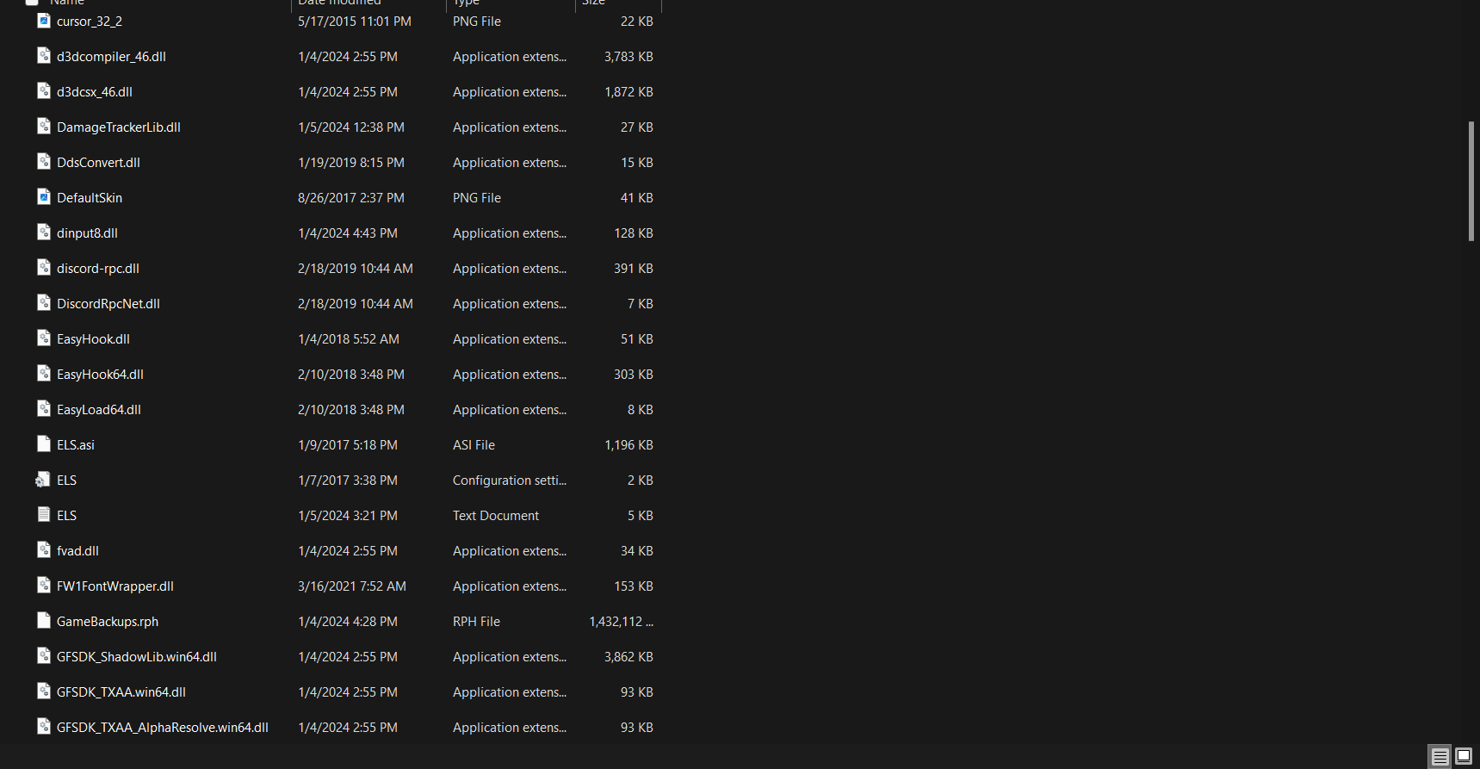Click the EasyHook64.dll file icon
Screen dimensions: 1480x769
pyautogui.click(x=44, y=374)
